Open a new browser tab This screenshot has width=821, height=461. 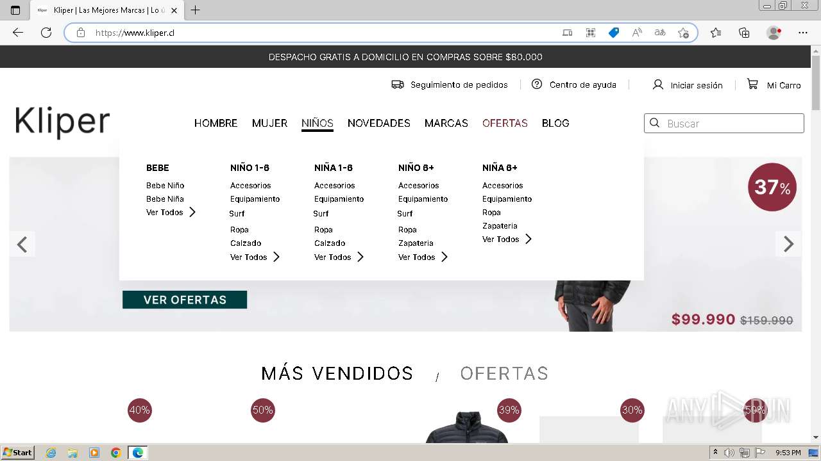(196, 10)
